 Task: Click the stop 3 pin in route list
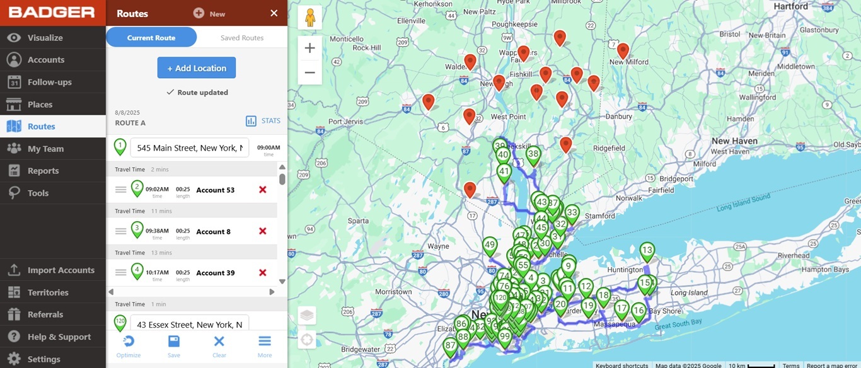pos(137,230)
